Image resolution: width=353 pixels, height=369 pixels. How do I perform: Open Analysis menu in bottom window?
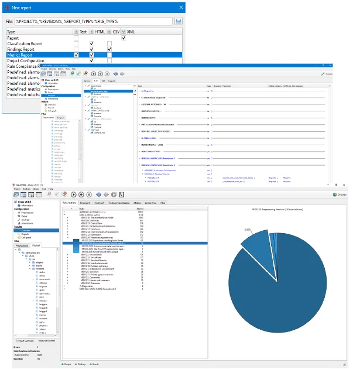click(26, 189)
